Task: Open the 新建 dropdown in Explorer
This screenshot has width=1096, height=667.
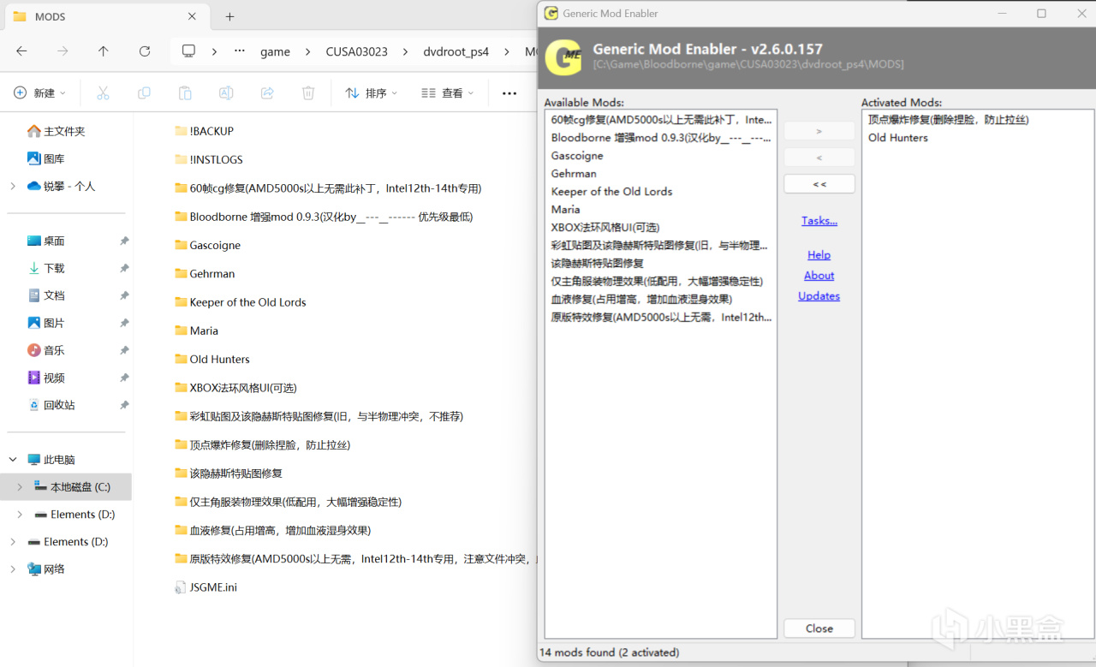Action: [39, 92]
